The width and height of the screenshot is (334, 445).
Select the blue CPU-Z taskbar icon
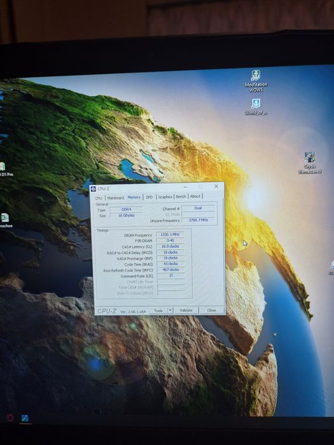click(25, 418)
